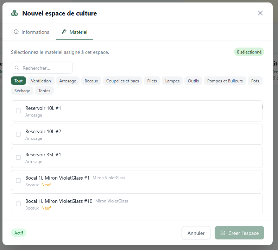Viewport: 278px width, 250px height.
Task: Click Bocaux label under Bocal #1
Action: [32, 185]
